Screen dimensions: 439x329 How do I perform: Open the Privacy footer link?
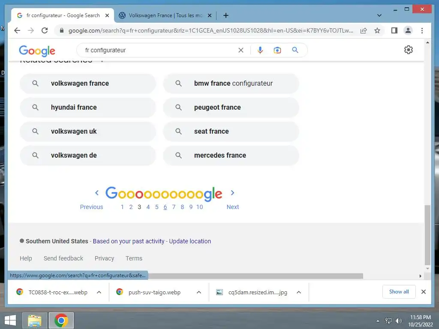[104, 258]
